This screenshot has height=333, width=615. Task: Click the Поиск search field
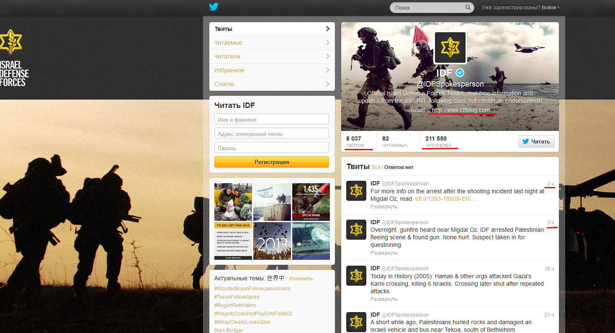tap(428, 8)
